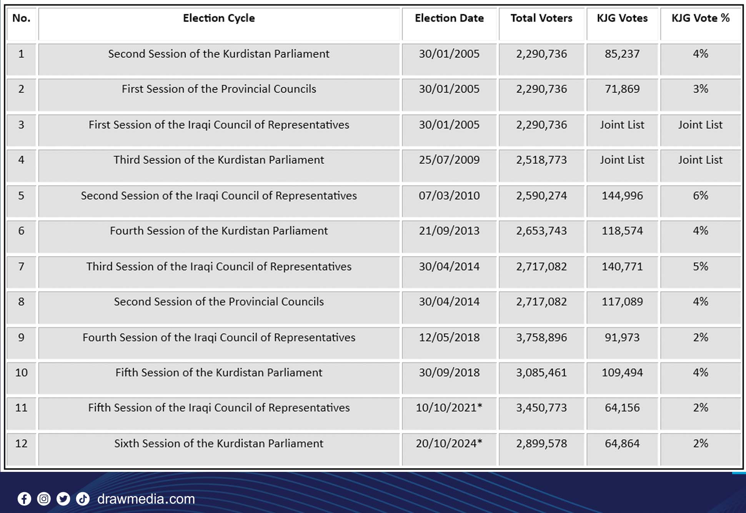Click the Facebook icon in footer
746x513 pixels.
click(x=24, y=499)
